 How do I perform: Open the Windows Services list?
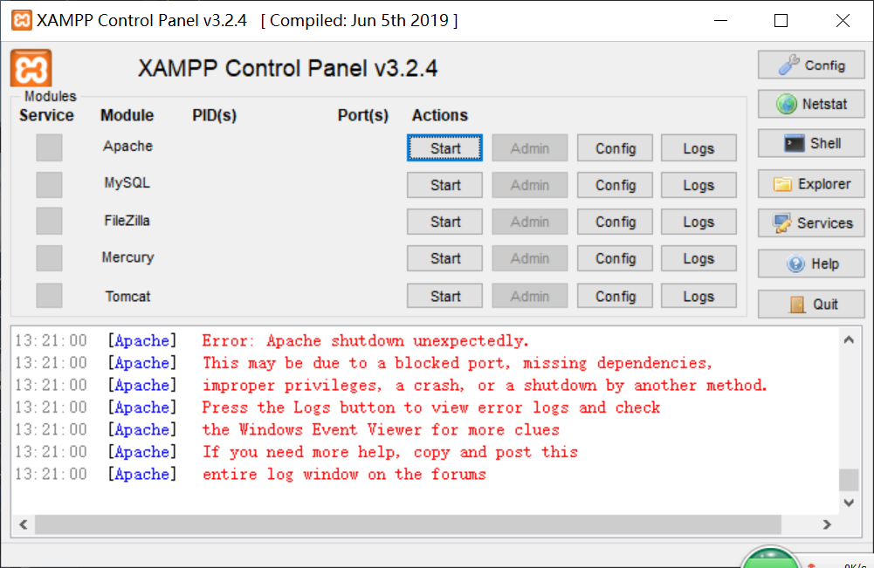pos(811,222)
